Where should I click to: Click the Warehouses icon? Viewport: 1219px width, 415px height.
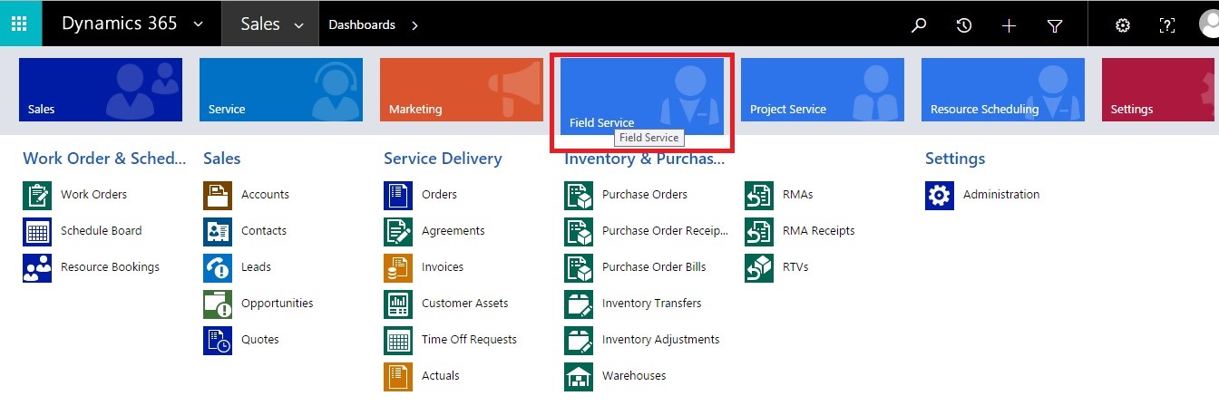[x=579, y=376]
